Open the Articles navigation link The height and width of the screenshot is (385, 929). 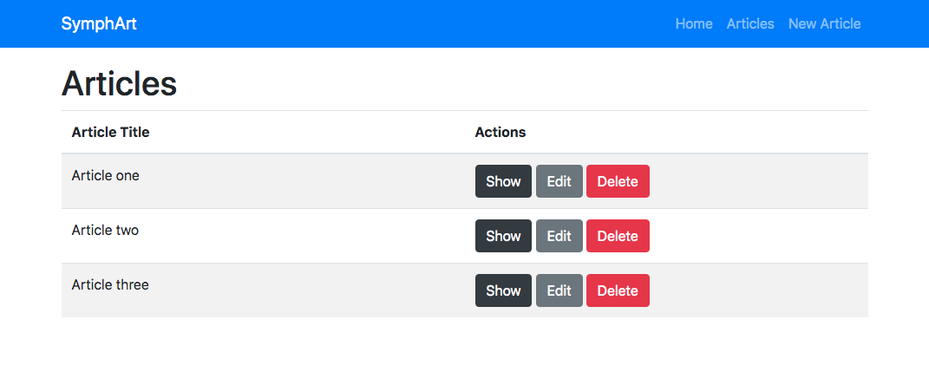pos(750,23)
